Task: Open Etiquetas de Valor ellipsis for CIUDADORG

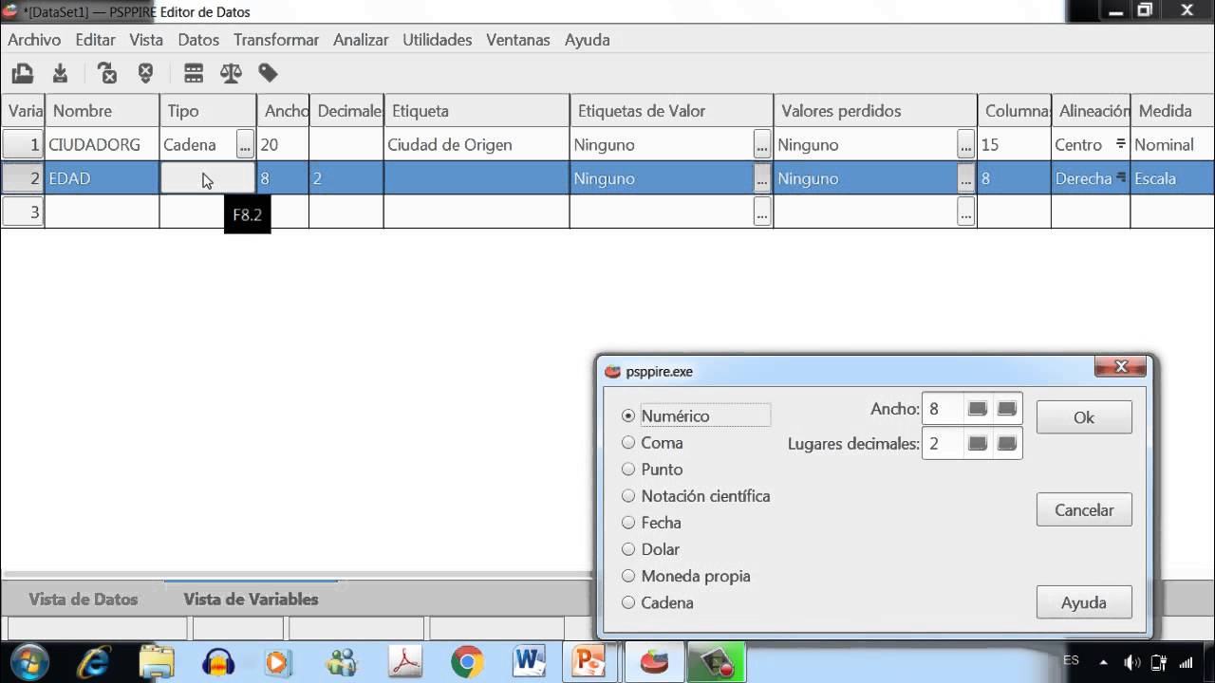Action: [x=762, y=144]
